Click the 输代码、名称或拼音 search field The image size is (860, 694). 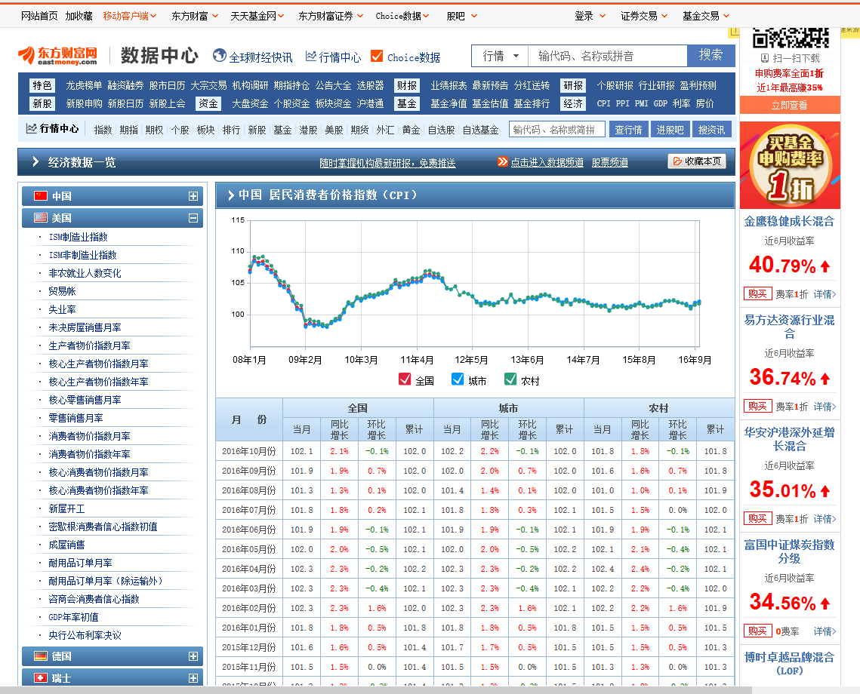coord(608,56)
